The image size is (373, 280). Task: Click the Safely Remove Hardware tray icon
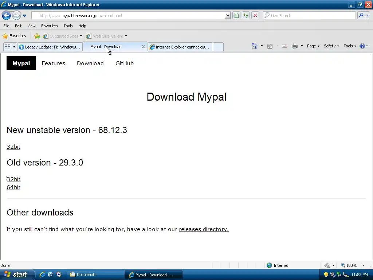coord(339,275)
